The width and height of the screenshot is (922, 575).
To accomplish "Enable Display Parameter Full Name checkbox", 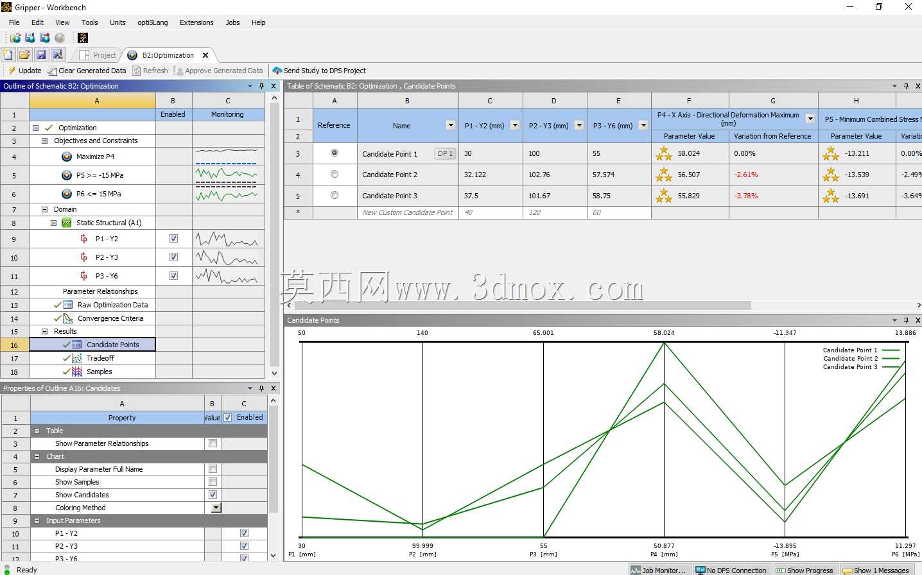I will 213,469.
